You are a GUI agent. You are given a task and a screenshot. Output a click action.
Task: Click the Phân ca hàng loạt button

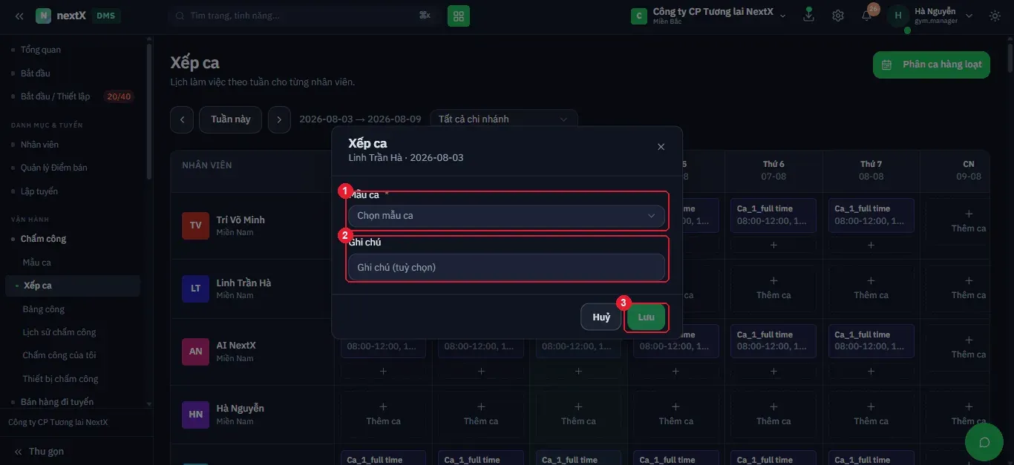932,65
